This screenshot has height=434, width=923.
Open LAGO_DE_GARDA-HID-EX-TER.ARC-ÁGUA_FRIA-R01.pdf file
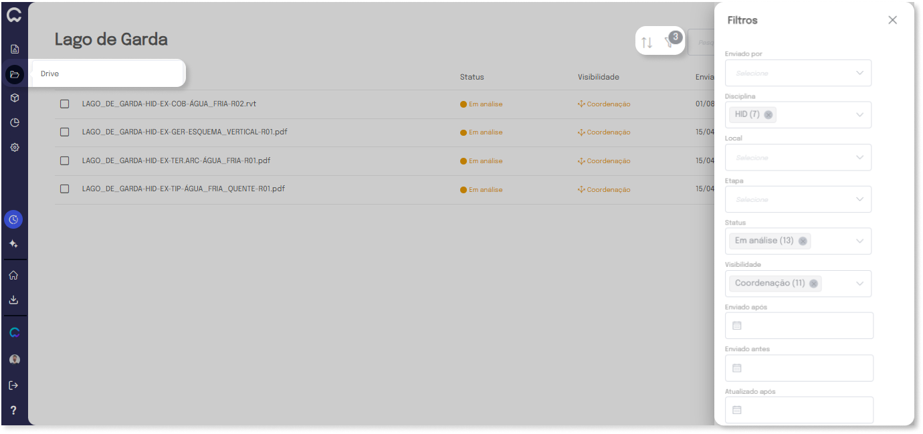pos(176,160)
